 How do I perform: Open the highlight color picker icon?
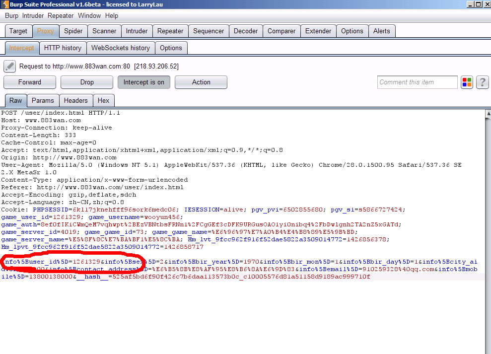(467, 82)
